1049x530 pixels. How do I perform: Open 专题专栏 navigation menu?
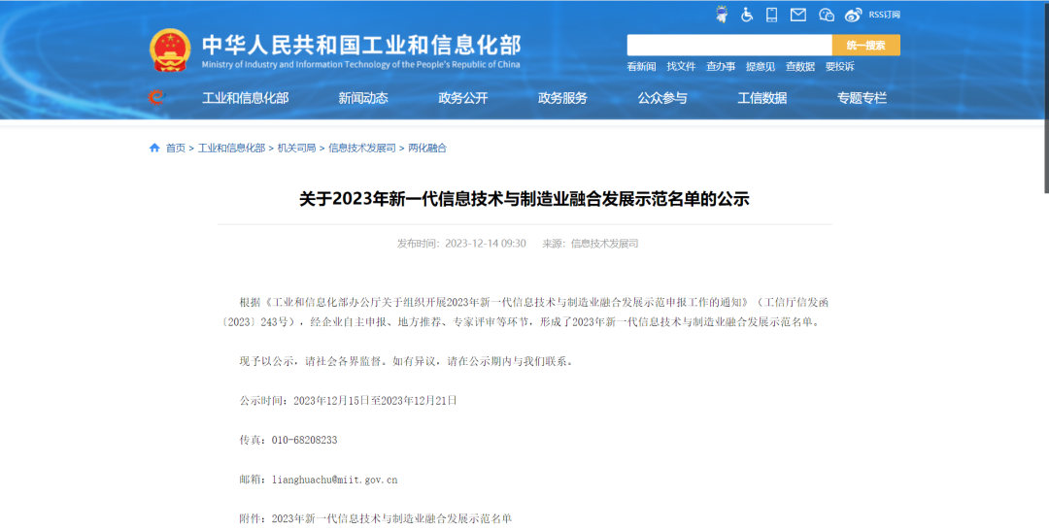point(862,98)
